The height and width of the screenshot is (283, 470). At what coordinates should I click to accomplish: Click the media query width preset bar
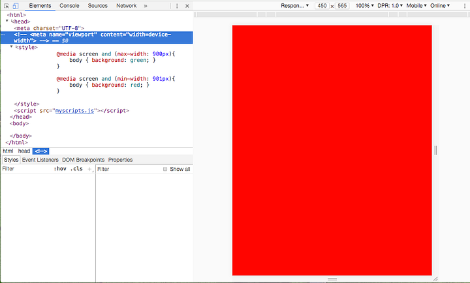click(x=332, y=14)
